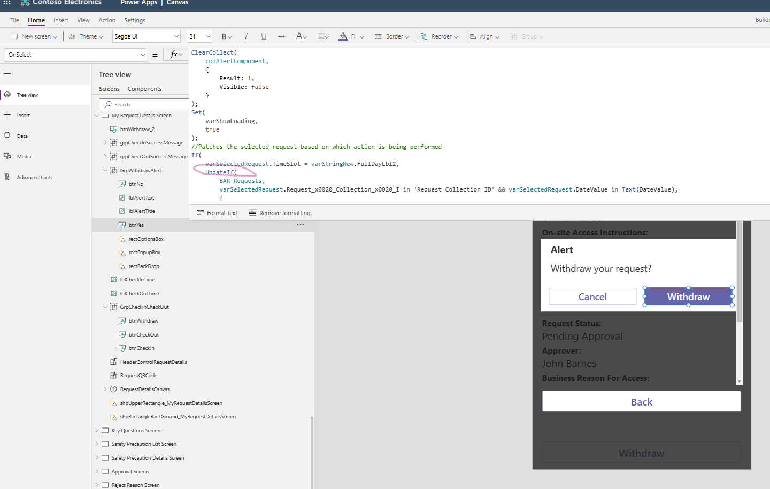Open the New screen dropdown
The image size is (770, 489).
(x=34, y=36)
